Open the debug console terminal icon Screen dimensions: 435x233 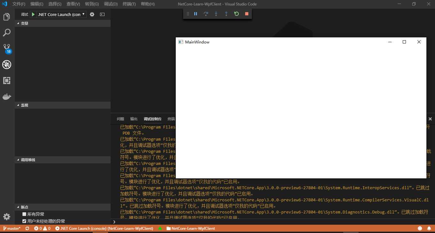(x=102, y=14)
